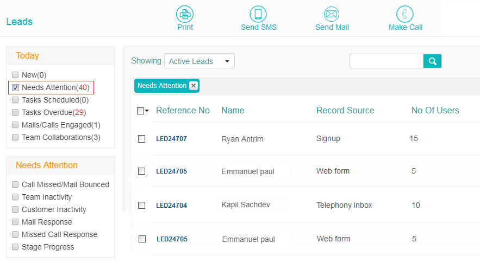Click the No Of Users column header
The height and width of the screenshot is (262, 480).
click(x=435, y=110)
